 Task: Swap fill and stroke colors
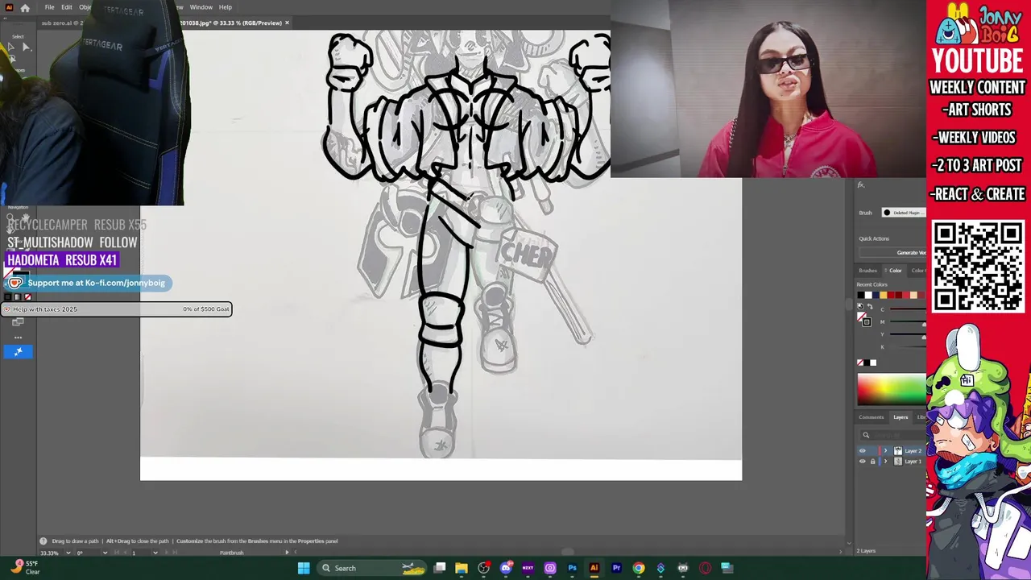(870, 306)
